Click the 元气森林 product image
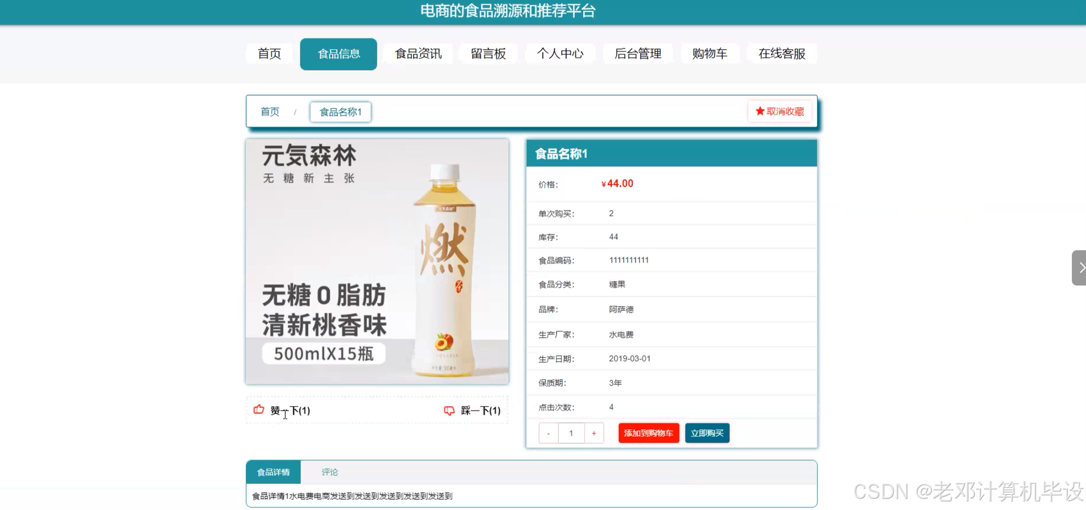The width and height of the screenshot is (1086, 510). tap(377, 261)
